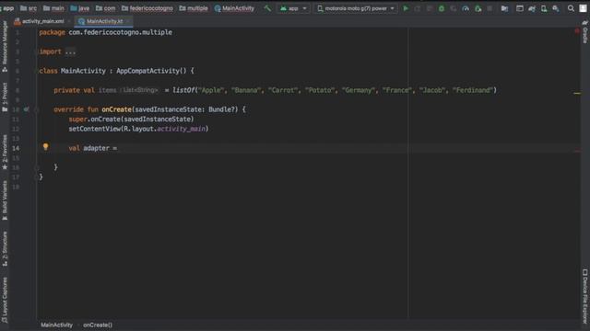Click Apply Code Changes icon
Screen dimensions: 590x331
(x=430, y=8)
